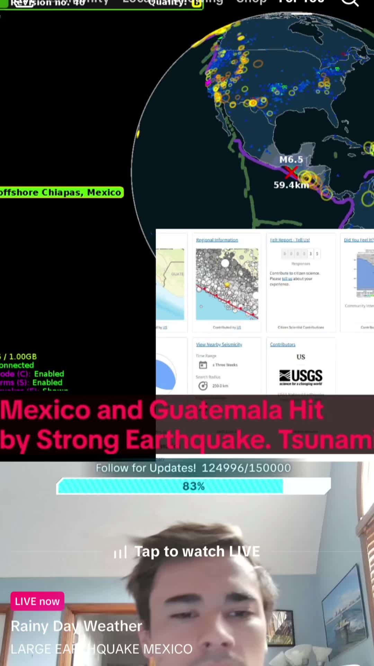Click the Enabled status for (S)
The width and height of the screenshot is (374, 666).
[x=47, y=383]
